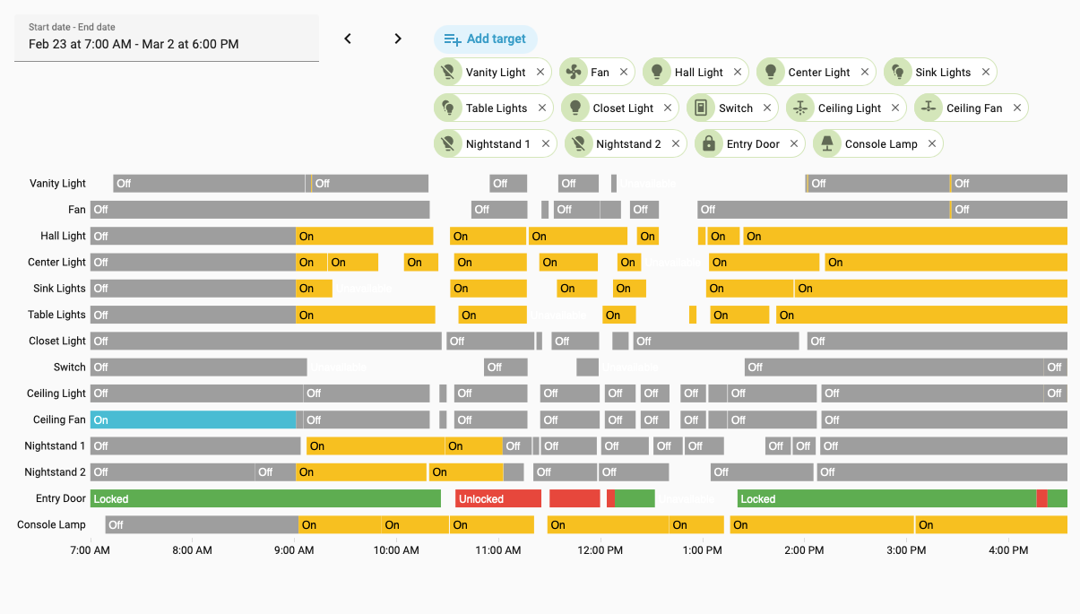
Task: Click the Sink Lights chip icon
Action: coord(897,73)
